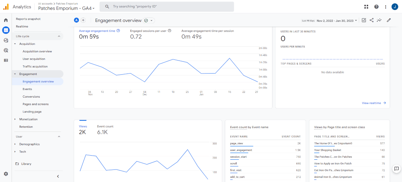Viewport: 402px width, 182px height.
Task: Click the Share this report icon
Action: point(371,20)
